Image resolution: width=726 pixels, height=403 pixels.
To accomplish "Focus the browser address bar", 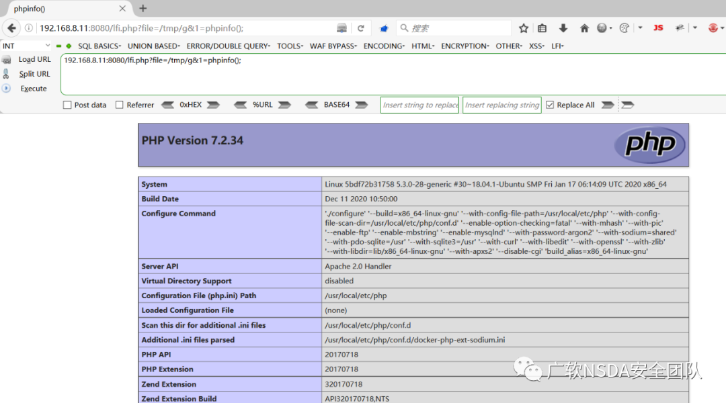I will point(186,28).
